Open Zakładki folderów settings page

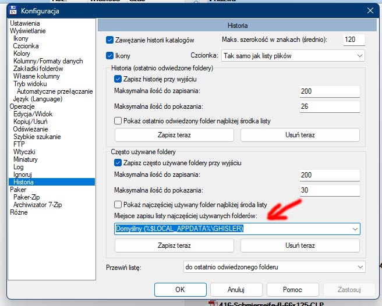pos(38,69)
